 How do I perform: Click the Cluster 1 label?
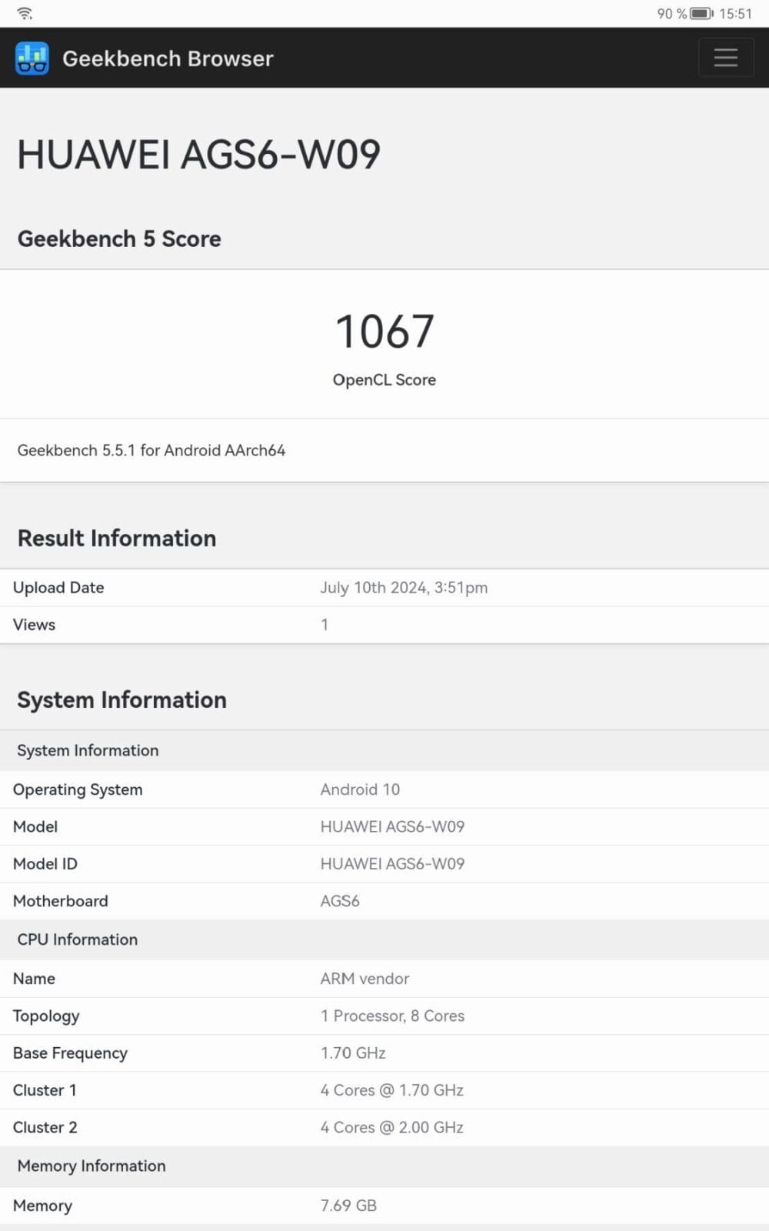pos(45,1090)
